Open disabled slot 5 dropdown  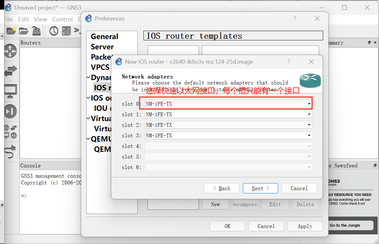(x=228, y=157)
